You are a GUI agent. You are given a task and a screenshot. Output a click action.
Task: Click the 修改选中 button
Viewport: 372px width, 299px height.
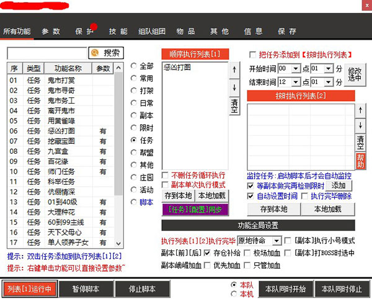click(354, 75)
